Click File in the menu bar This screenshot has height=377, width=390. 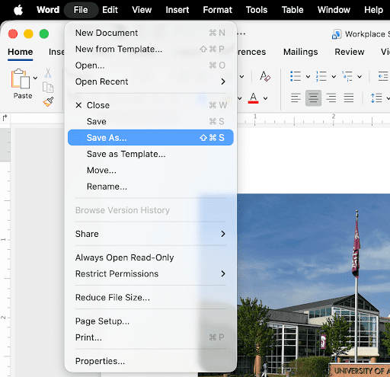[81, 10]
